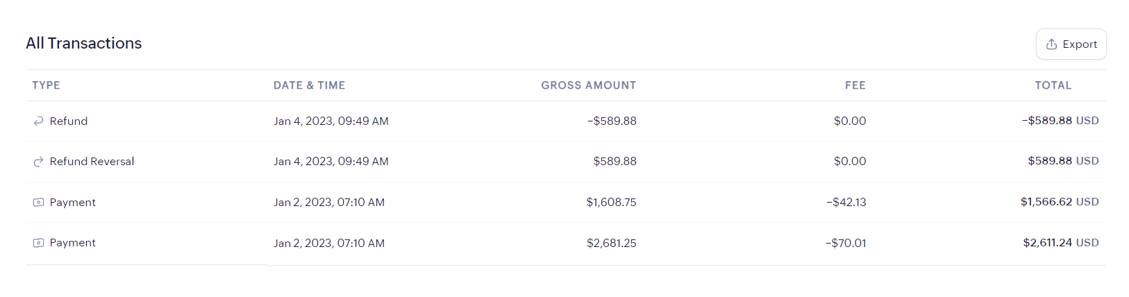
Task: Select the TYPE column header
Action: click(46, 85)
